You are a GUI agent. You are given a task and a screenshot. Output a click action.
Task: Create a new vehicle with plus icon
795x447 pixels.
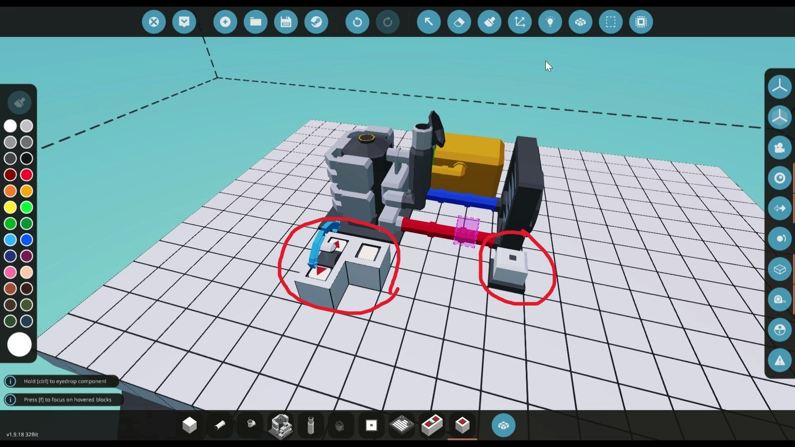tap(225, 22)
